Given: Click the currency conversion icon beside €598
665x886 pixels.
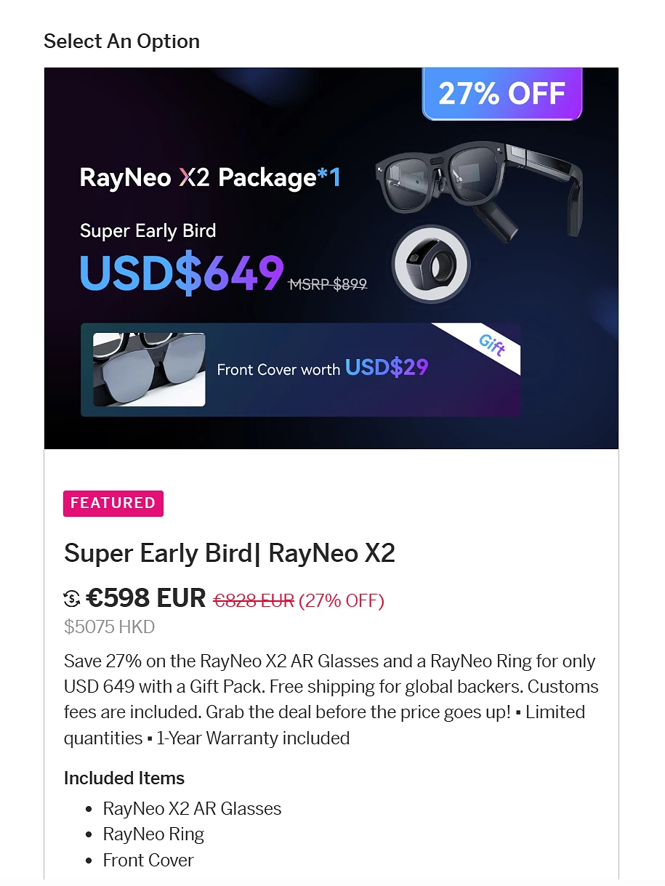Looking at the screenshot, I should 72,599.
